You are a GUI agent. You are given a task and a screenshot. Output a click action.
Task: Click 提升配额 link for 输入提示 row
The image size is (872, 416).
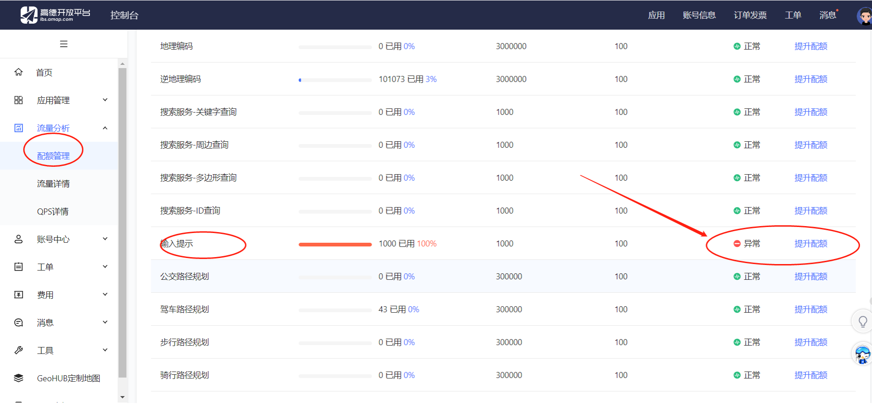811,244
